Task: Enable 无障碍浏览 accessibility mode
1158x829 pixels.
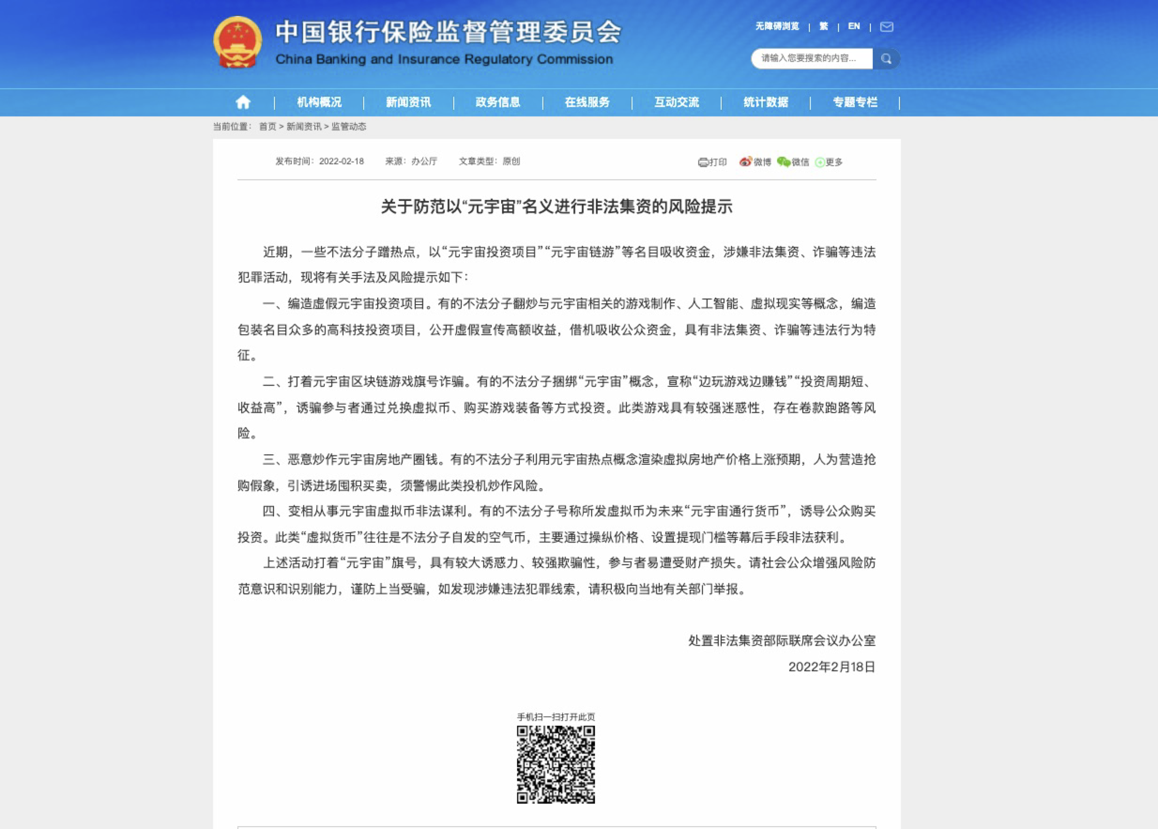Action: click(x=777, y=27)
